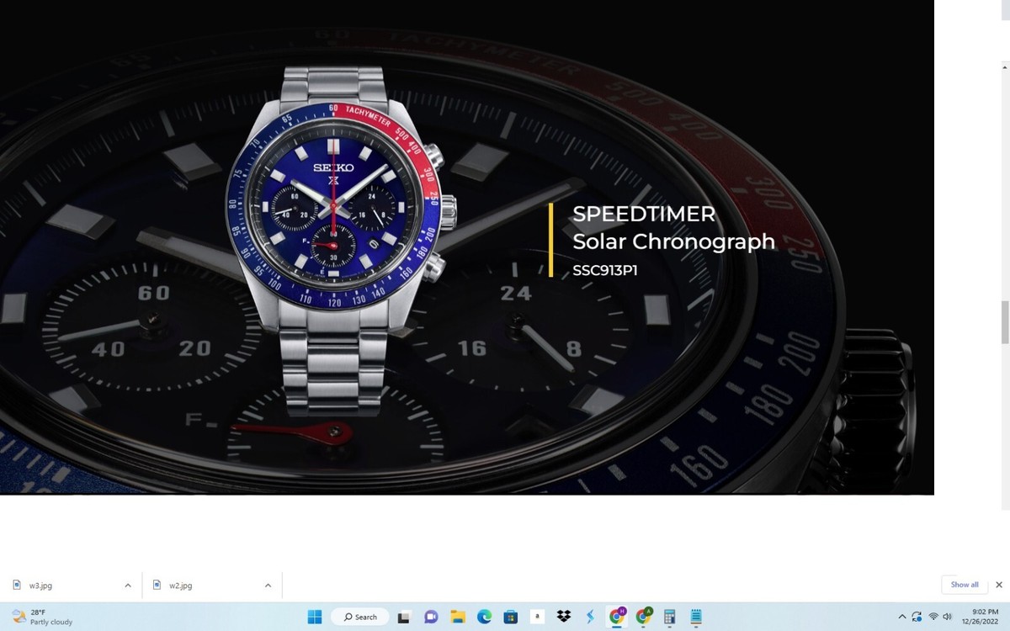Click Show all downloads

964,584
